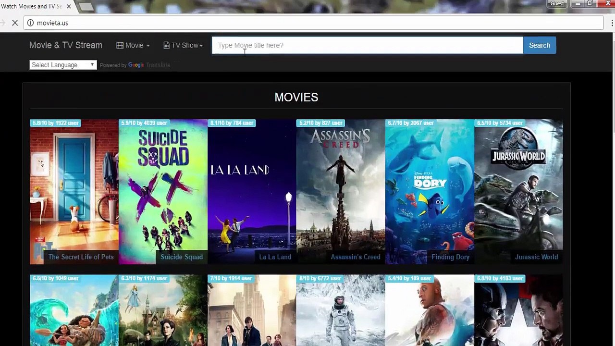The width and height of the screenshot is (615, 346).
Task: Click the '6.7/10 by 2067 user' rating badge
Action: point(411,123)
